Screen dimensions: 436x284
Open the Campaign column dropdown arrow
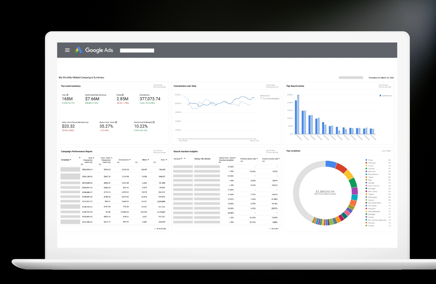coord(70,159)
